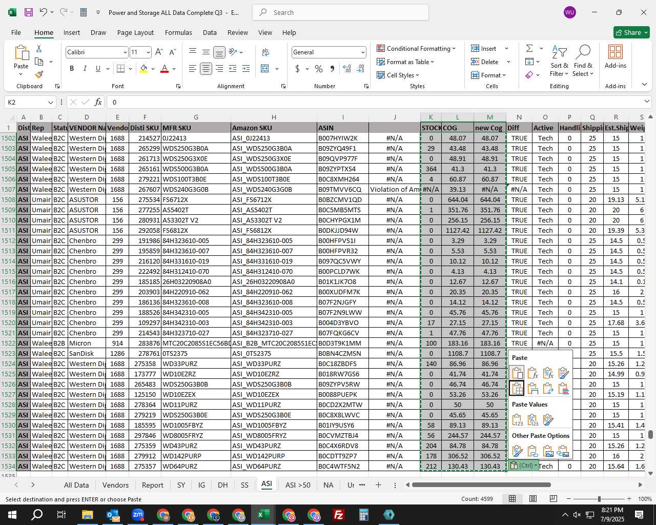Click the Percent Style icon
The width and height of the screenshot is (656, 525).
[319, 69]
